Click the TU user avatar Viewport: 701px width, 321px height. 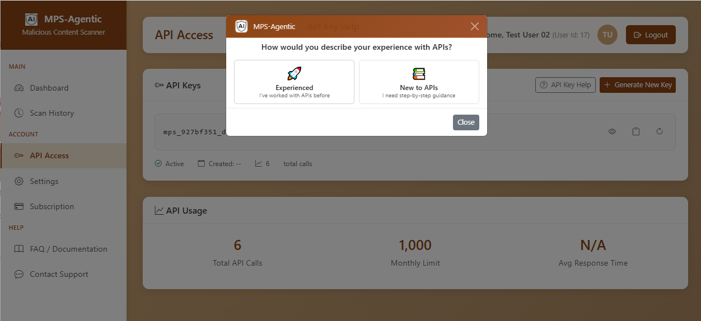607,35
